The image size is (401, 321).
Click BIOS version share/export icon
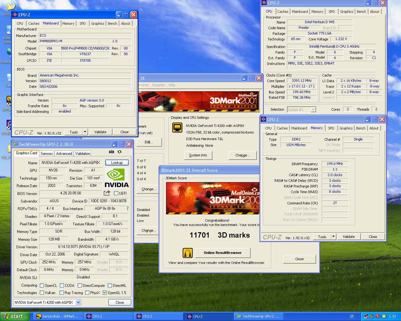click(107, 193)
